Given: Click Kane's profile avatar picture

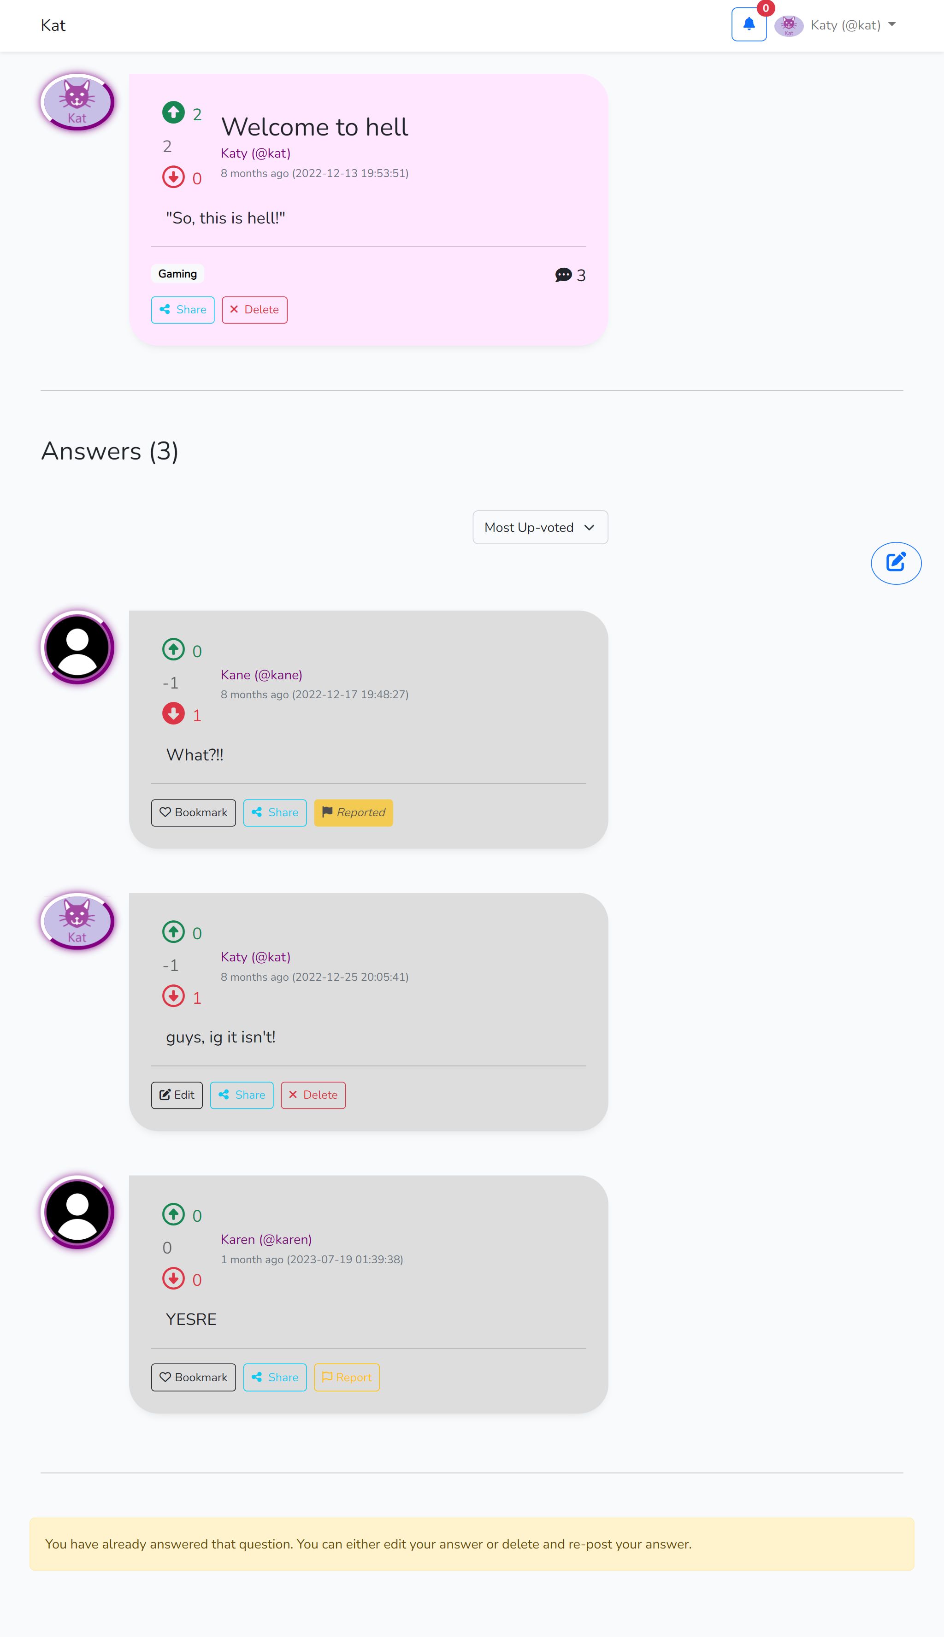Looking at the screenshot, I should [78, 648].
